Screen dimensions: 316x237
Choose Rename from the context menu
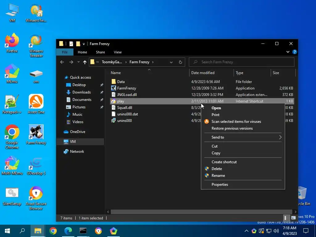tap(243, 176)
